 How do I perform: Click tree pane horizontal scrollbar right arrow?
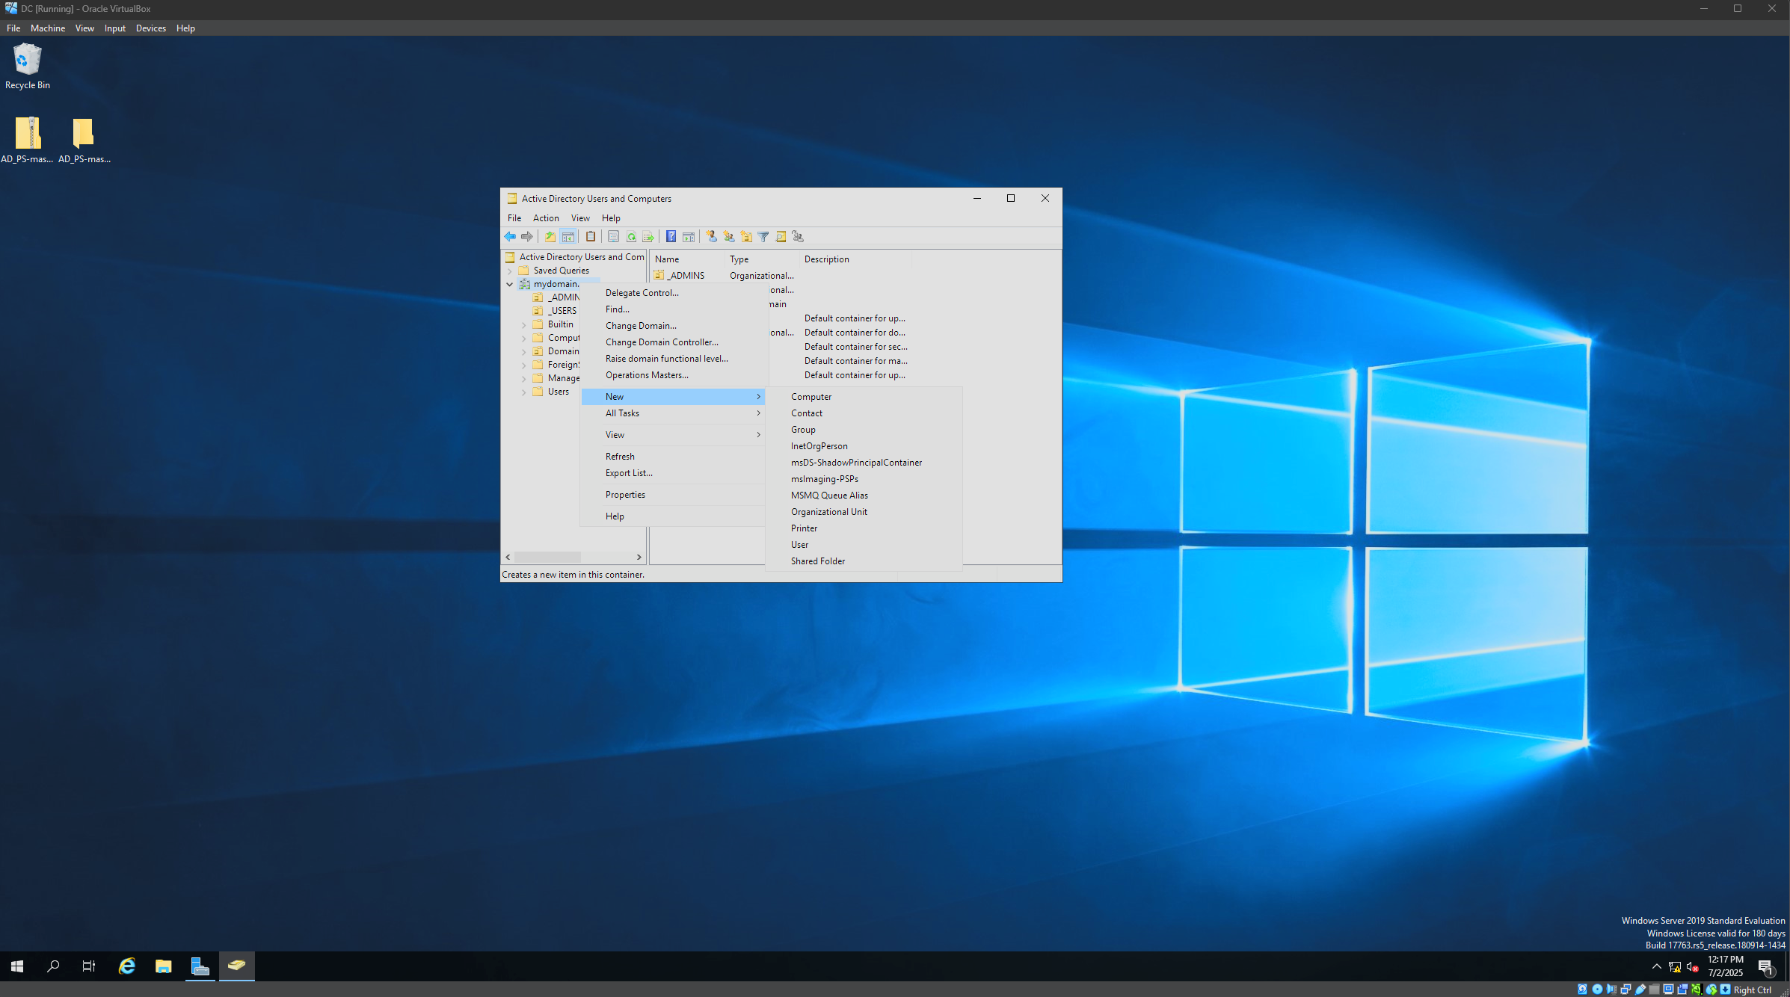click(639, 557)
